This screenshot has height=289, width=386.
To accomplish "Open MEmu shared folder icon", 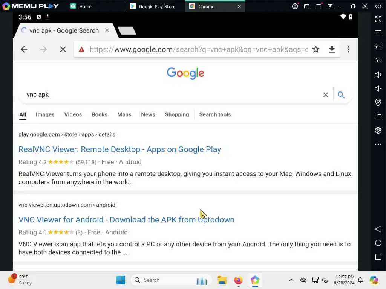I will coord(378,116).
